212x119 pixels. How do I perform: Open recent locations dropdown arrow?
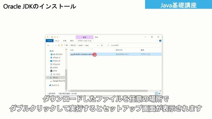[x=56, y=45]
